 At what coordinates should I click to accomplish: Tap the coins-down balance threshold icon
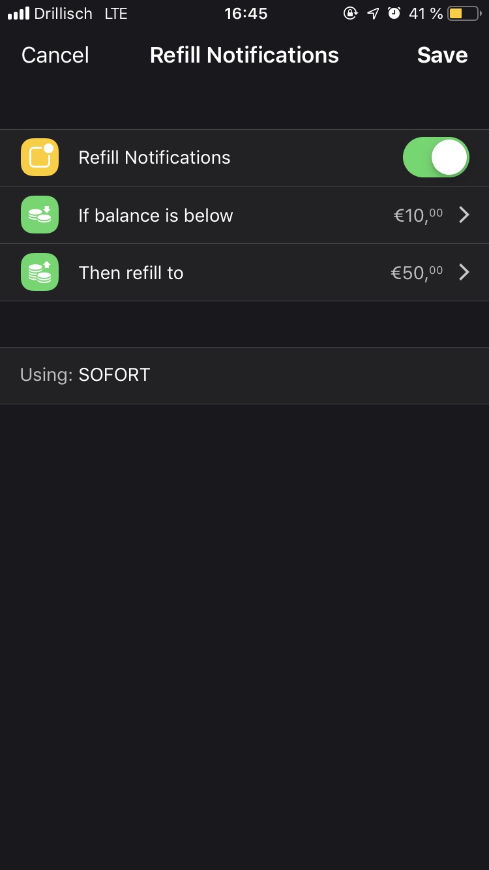pyautogui.click(x=40, y=215)
